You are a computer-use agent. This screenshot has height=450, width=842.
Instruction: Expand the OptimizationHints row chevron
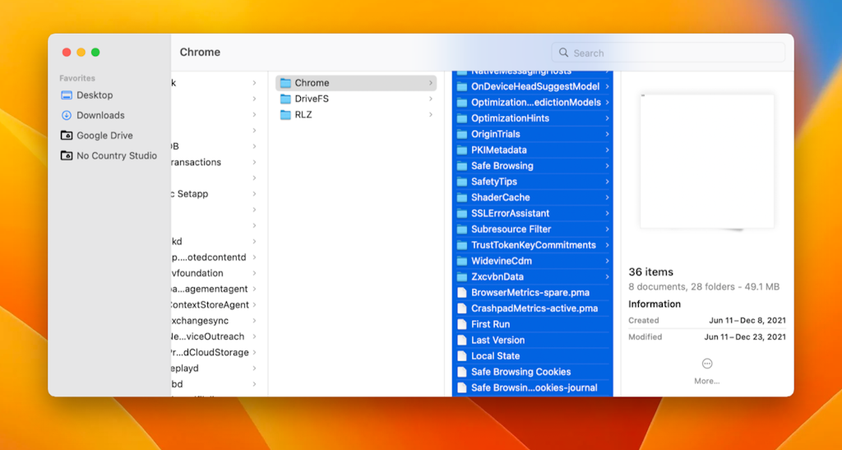[607, 118]
